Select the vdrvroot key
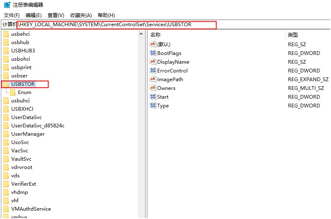 pos(22,167)
